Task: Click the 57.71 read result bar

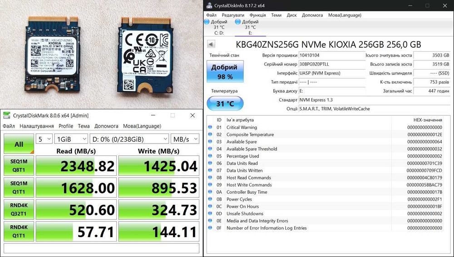Action: pyautogui.click(x=76, y=231)
